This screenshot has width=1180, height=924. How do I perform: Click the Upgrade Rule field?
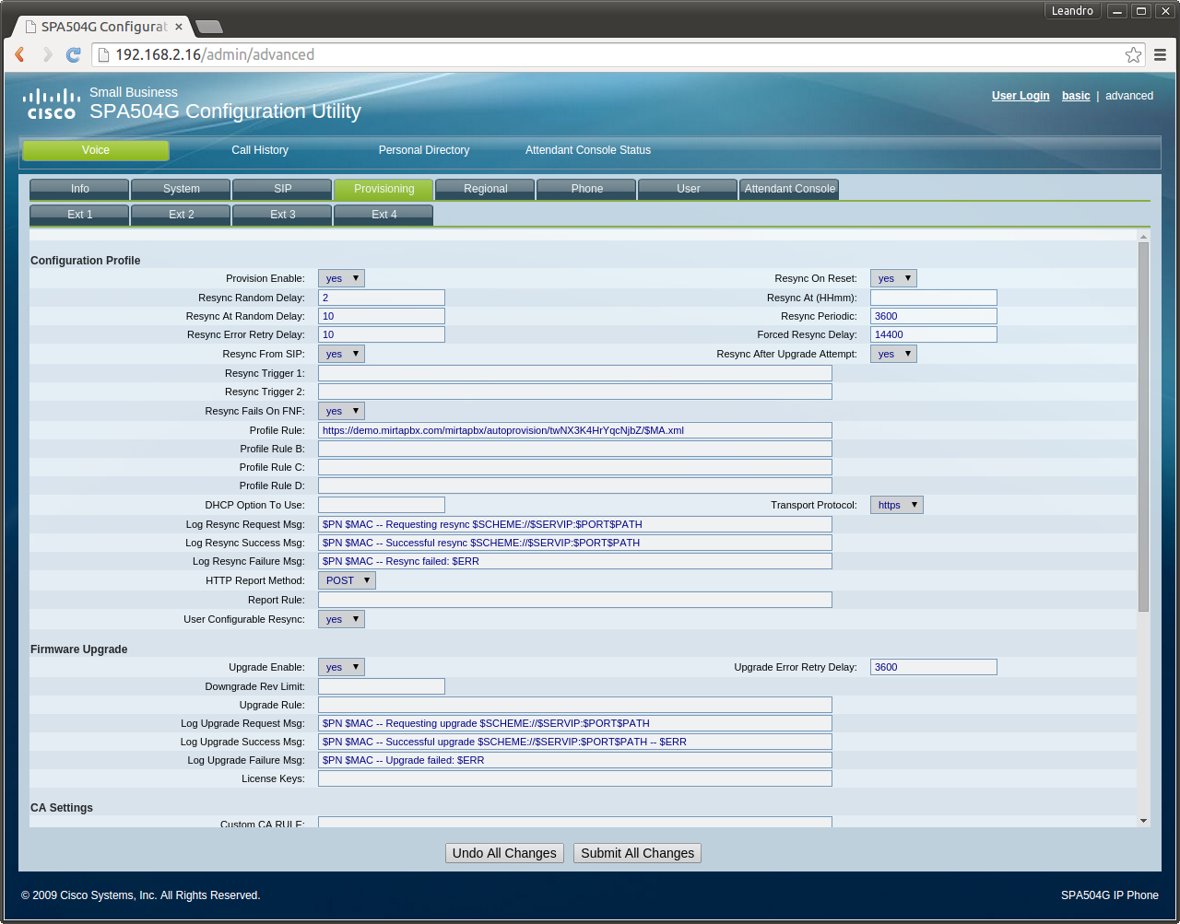click(x=575, y=705)
